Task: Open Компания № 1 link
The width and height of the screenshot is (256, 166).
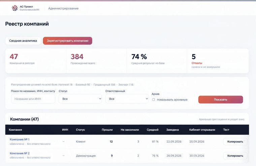Action: [x=20, y=139]
